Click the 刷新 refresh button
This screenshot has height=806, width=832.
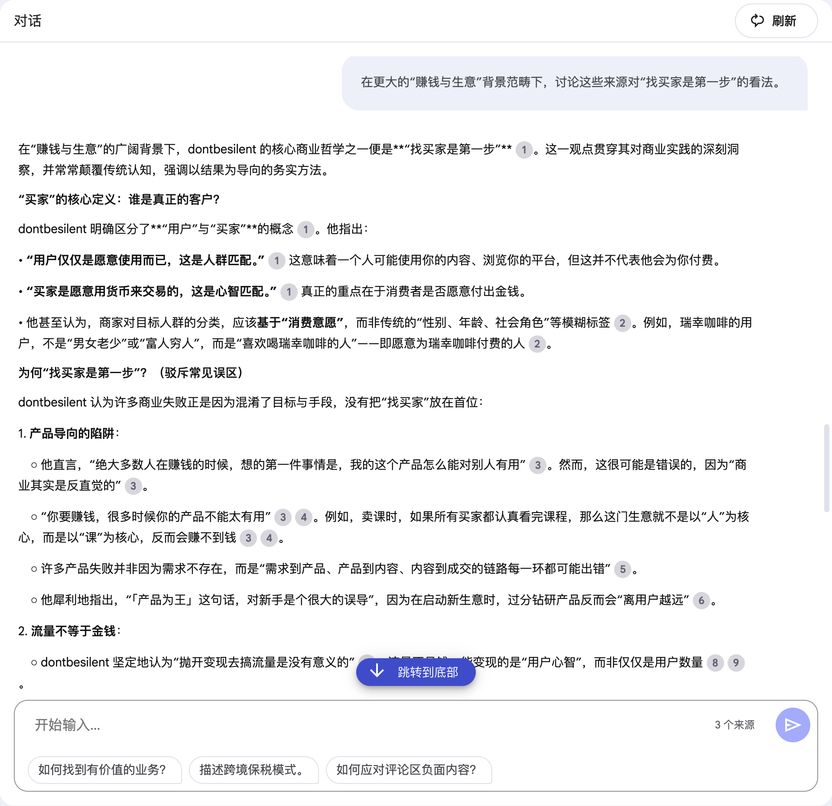776,21
